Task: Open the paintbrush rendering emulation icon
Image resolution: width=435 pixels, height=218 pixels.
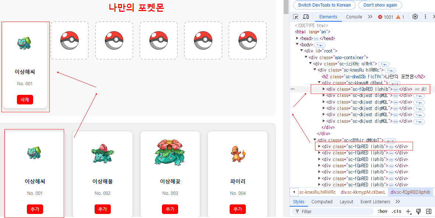Action: pos(419,212)
